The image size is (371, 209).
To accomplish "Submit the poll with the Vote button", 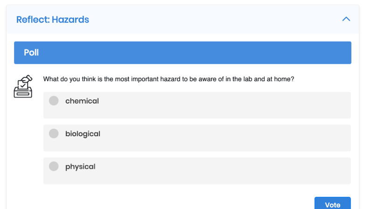I will (x=332, y=203).
